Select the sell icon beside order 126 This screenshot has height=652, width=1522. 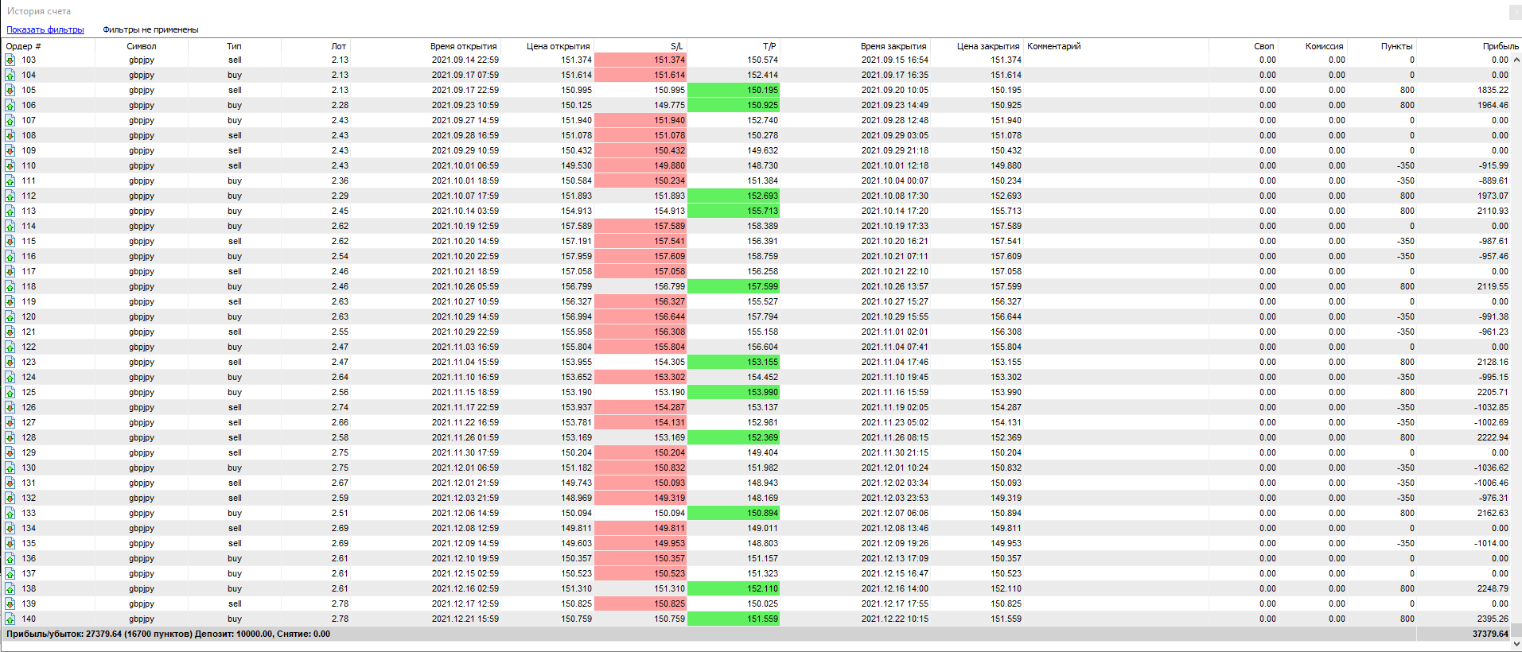click(x=10, y=408)
